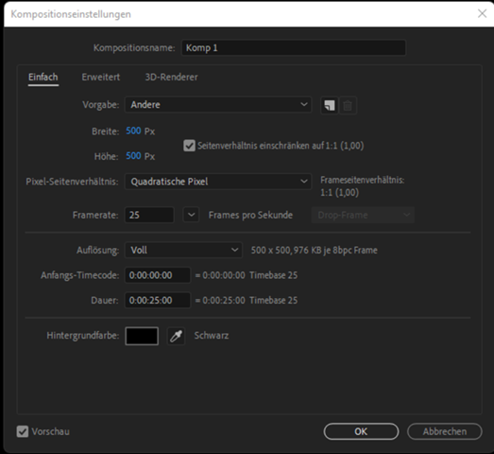Close the Kompositionseinstellungen dialog with the X icon
Image resolution: width=494 pixels, height=454 pixels.
[482, 13]
